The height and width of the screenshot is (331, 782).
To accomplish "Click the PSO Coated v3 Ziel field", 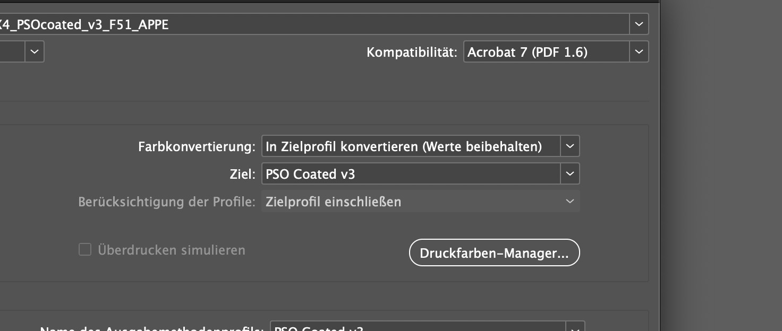I will (x=411, y=173).
